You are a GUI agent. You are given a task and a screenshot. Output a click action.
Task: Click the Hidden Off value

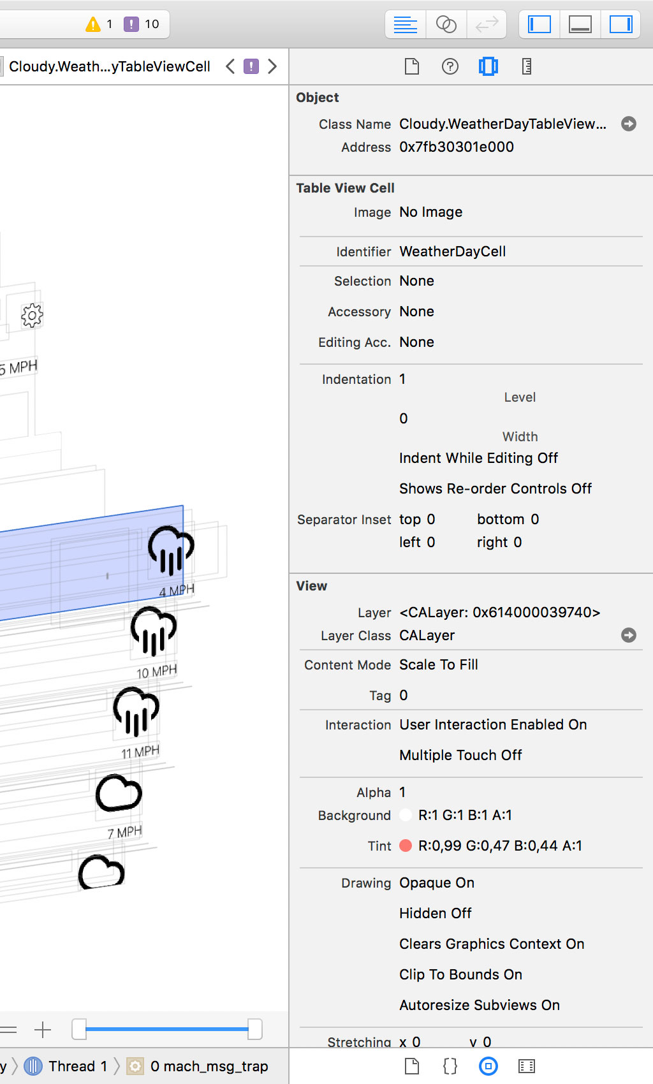coord(436,914)
